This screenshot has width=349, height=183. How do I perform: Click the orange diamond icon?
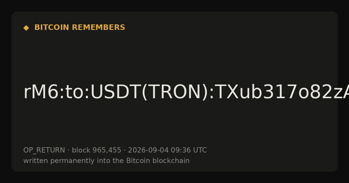26,28
